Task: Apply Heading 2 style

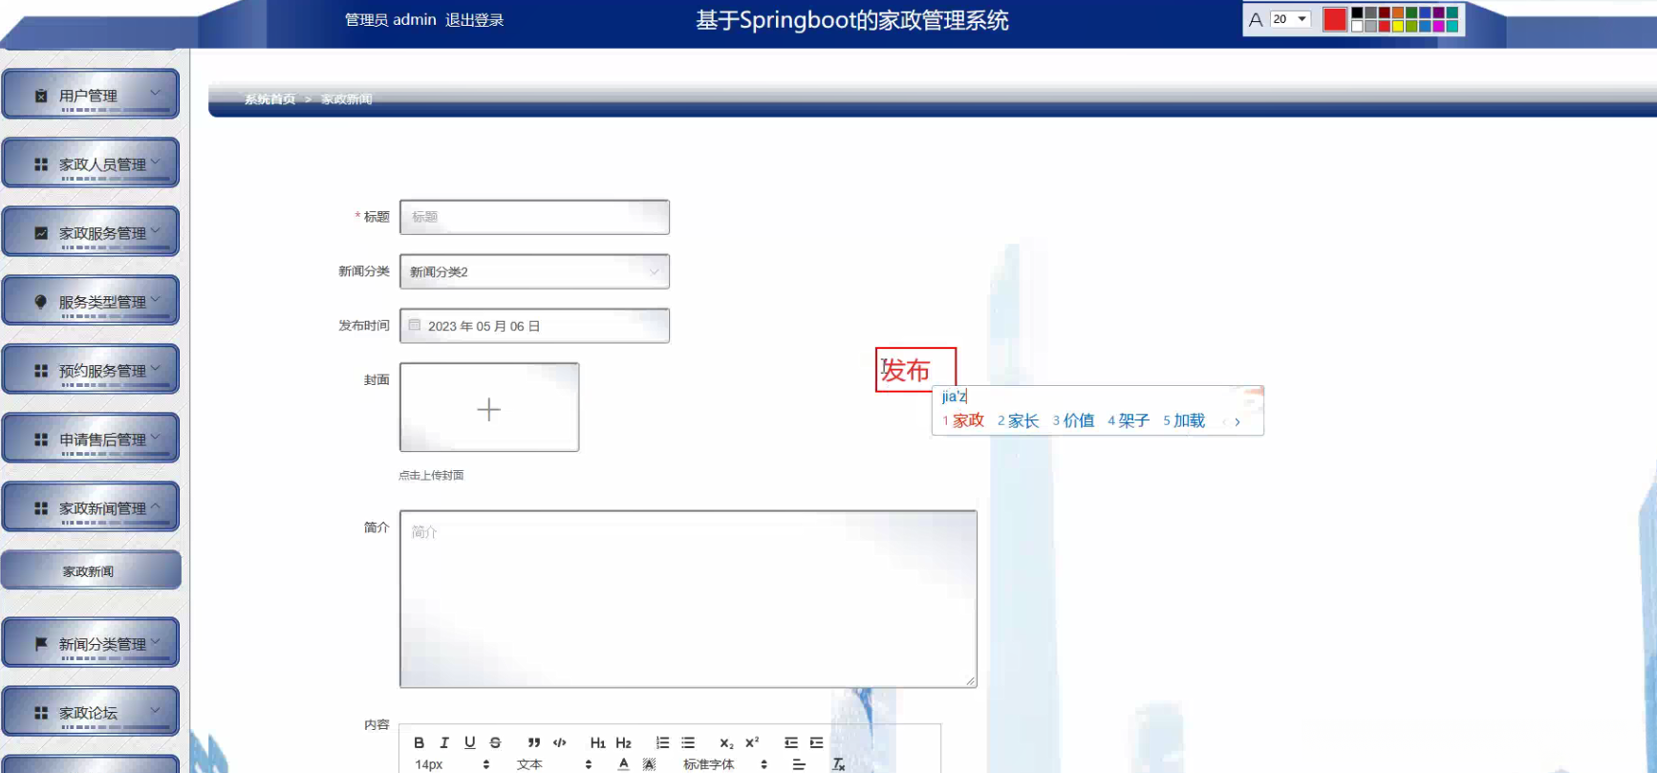Action: tap(624, 742)
